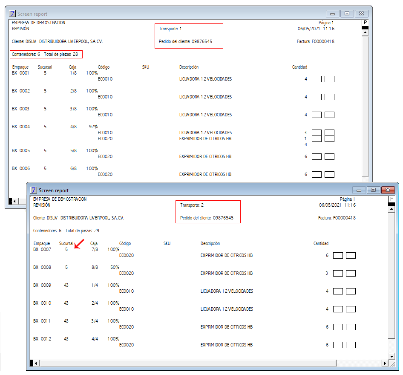Close the front Screen report window
Viewport: 403px width, 375px height.
click(x=388, y=190)
